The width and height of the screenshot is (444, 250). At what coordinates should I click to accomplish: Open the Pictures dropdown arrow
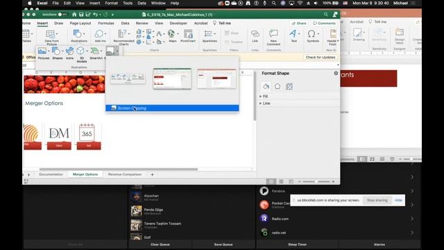click(49, 51)
